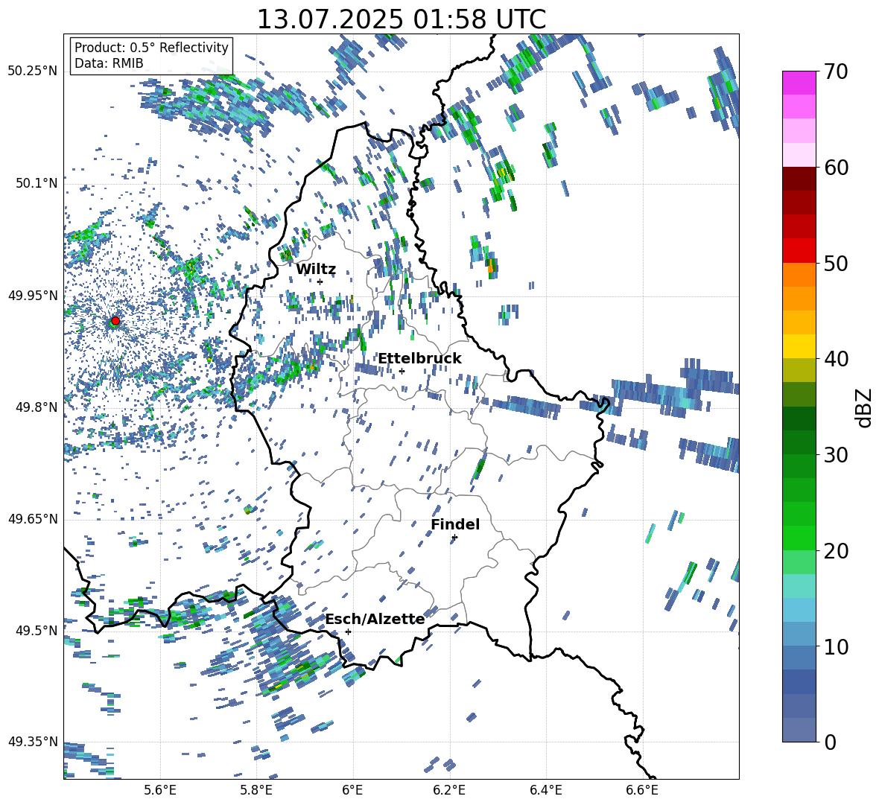Screen dimensions: 882x805
Task: Click the 5.8°E longitude label
Action: pos(256,790)
